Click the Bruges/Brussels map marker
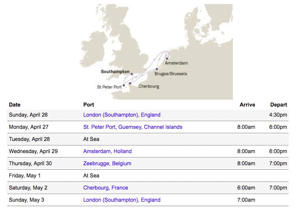This screenshot has width=296, height=209. 156,69
